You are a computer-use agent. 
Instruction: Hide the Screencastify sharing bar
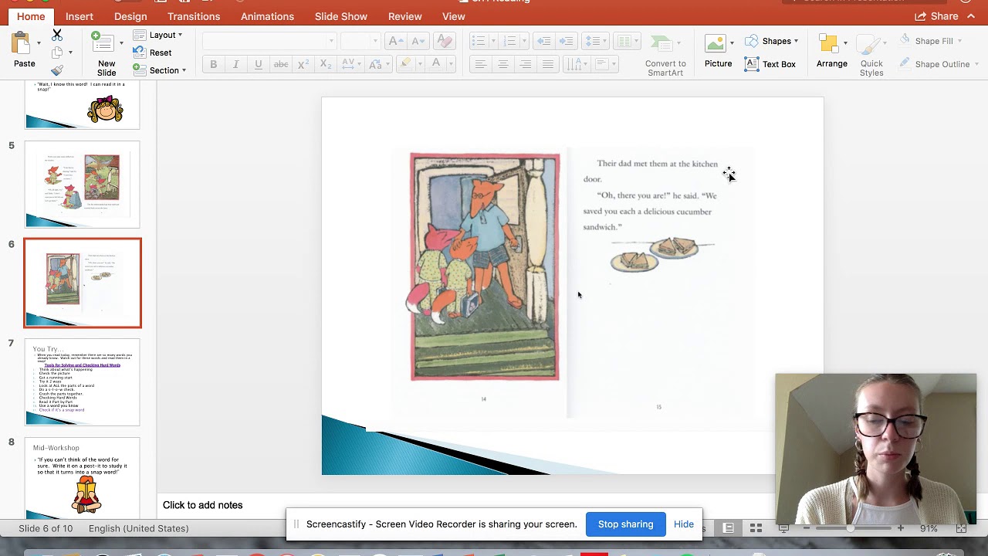pos(684,524)
